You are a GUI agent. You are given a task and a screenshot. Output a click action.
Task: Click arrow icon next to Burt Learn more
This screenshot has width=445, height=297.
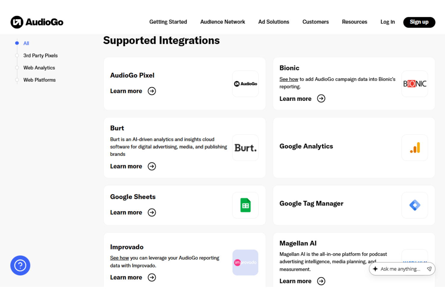pyautogui.click(x=152, y=166)
